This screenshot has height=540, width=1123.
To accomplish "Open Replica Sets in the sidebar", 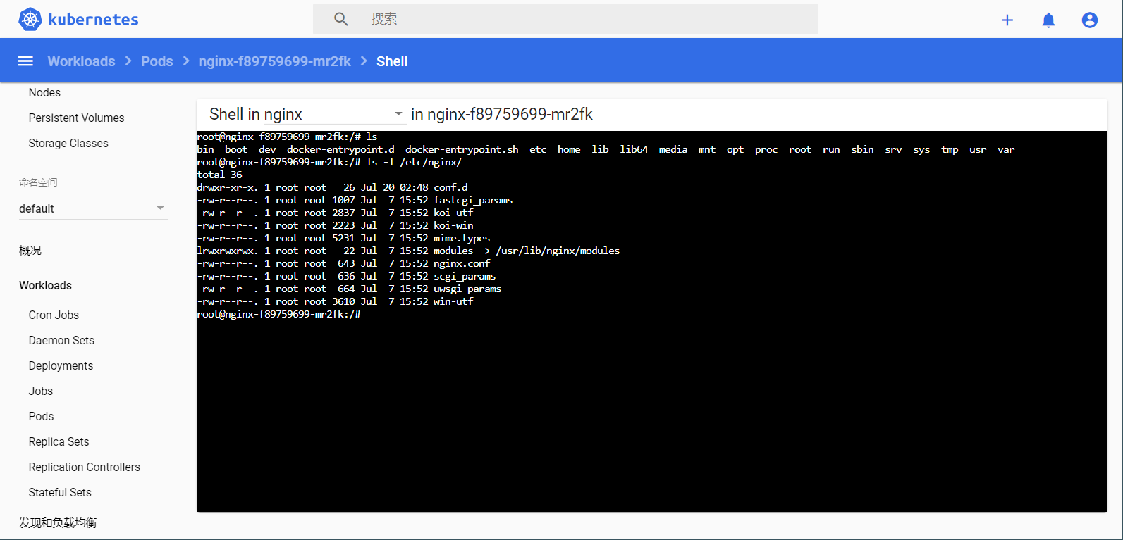I will click(x=59, y=441).
